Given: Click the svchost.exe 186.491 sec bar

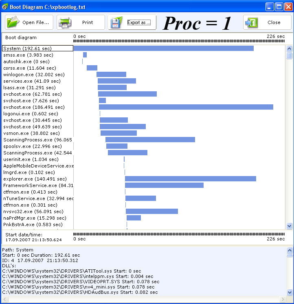Looking at the screenshot, I should coord(186,107).
